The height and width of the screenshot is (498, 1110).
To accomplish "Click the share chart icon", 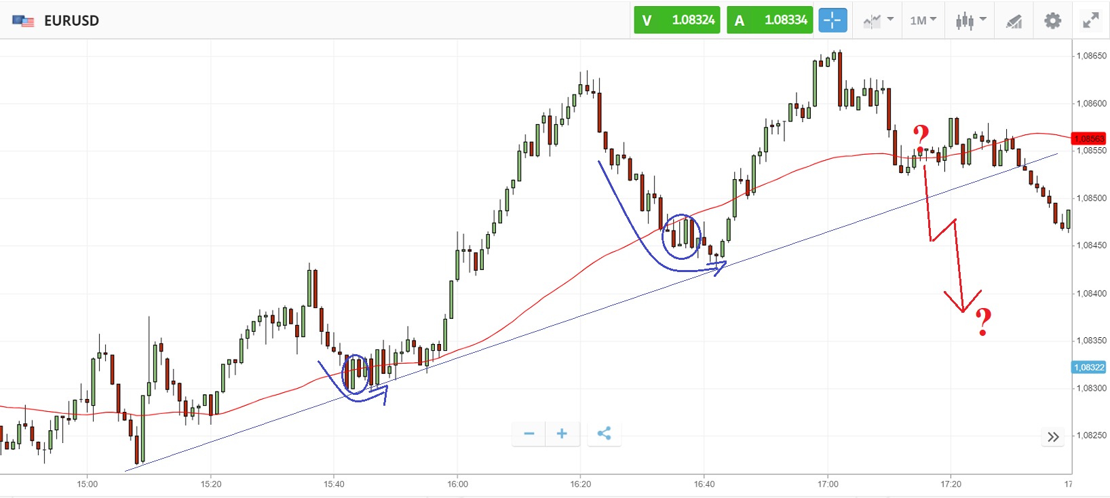I will (x=604, y=434).
